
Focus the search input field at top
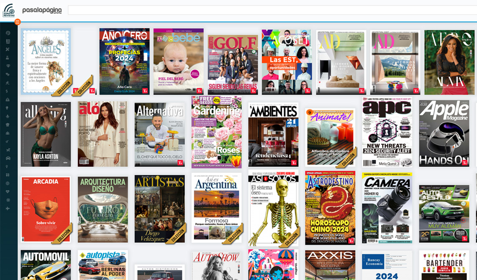[272, 10]
